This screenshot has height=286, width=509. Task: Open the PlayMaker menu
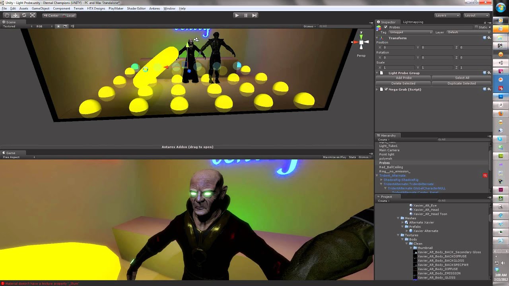coord(116,8)
